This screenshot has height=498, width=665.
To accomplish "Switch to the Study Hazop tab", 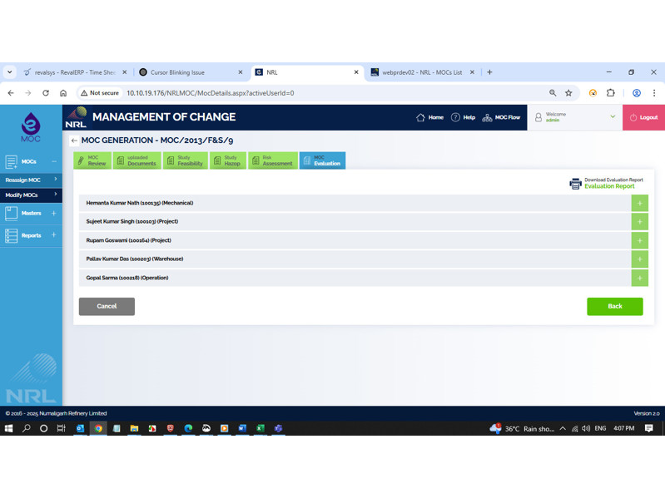I will tap(227, 160).
